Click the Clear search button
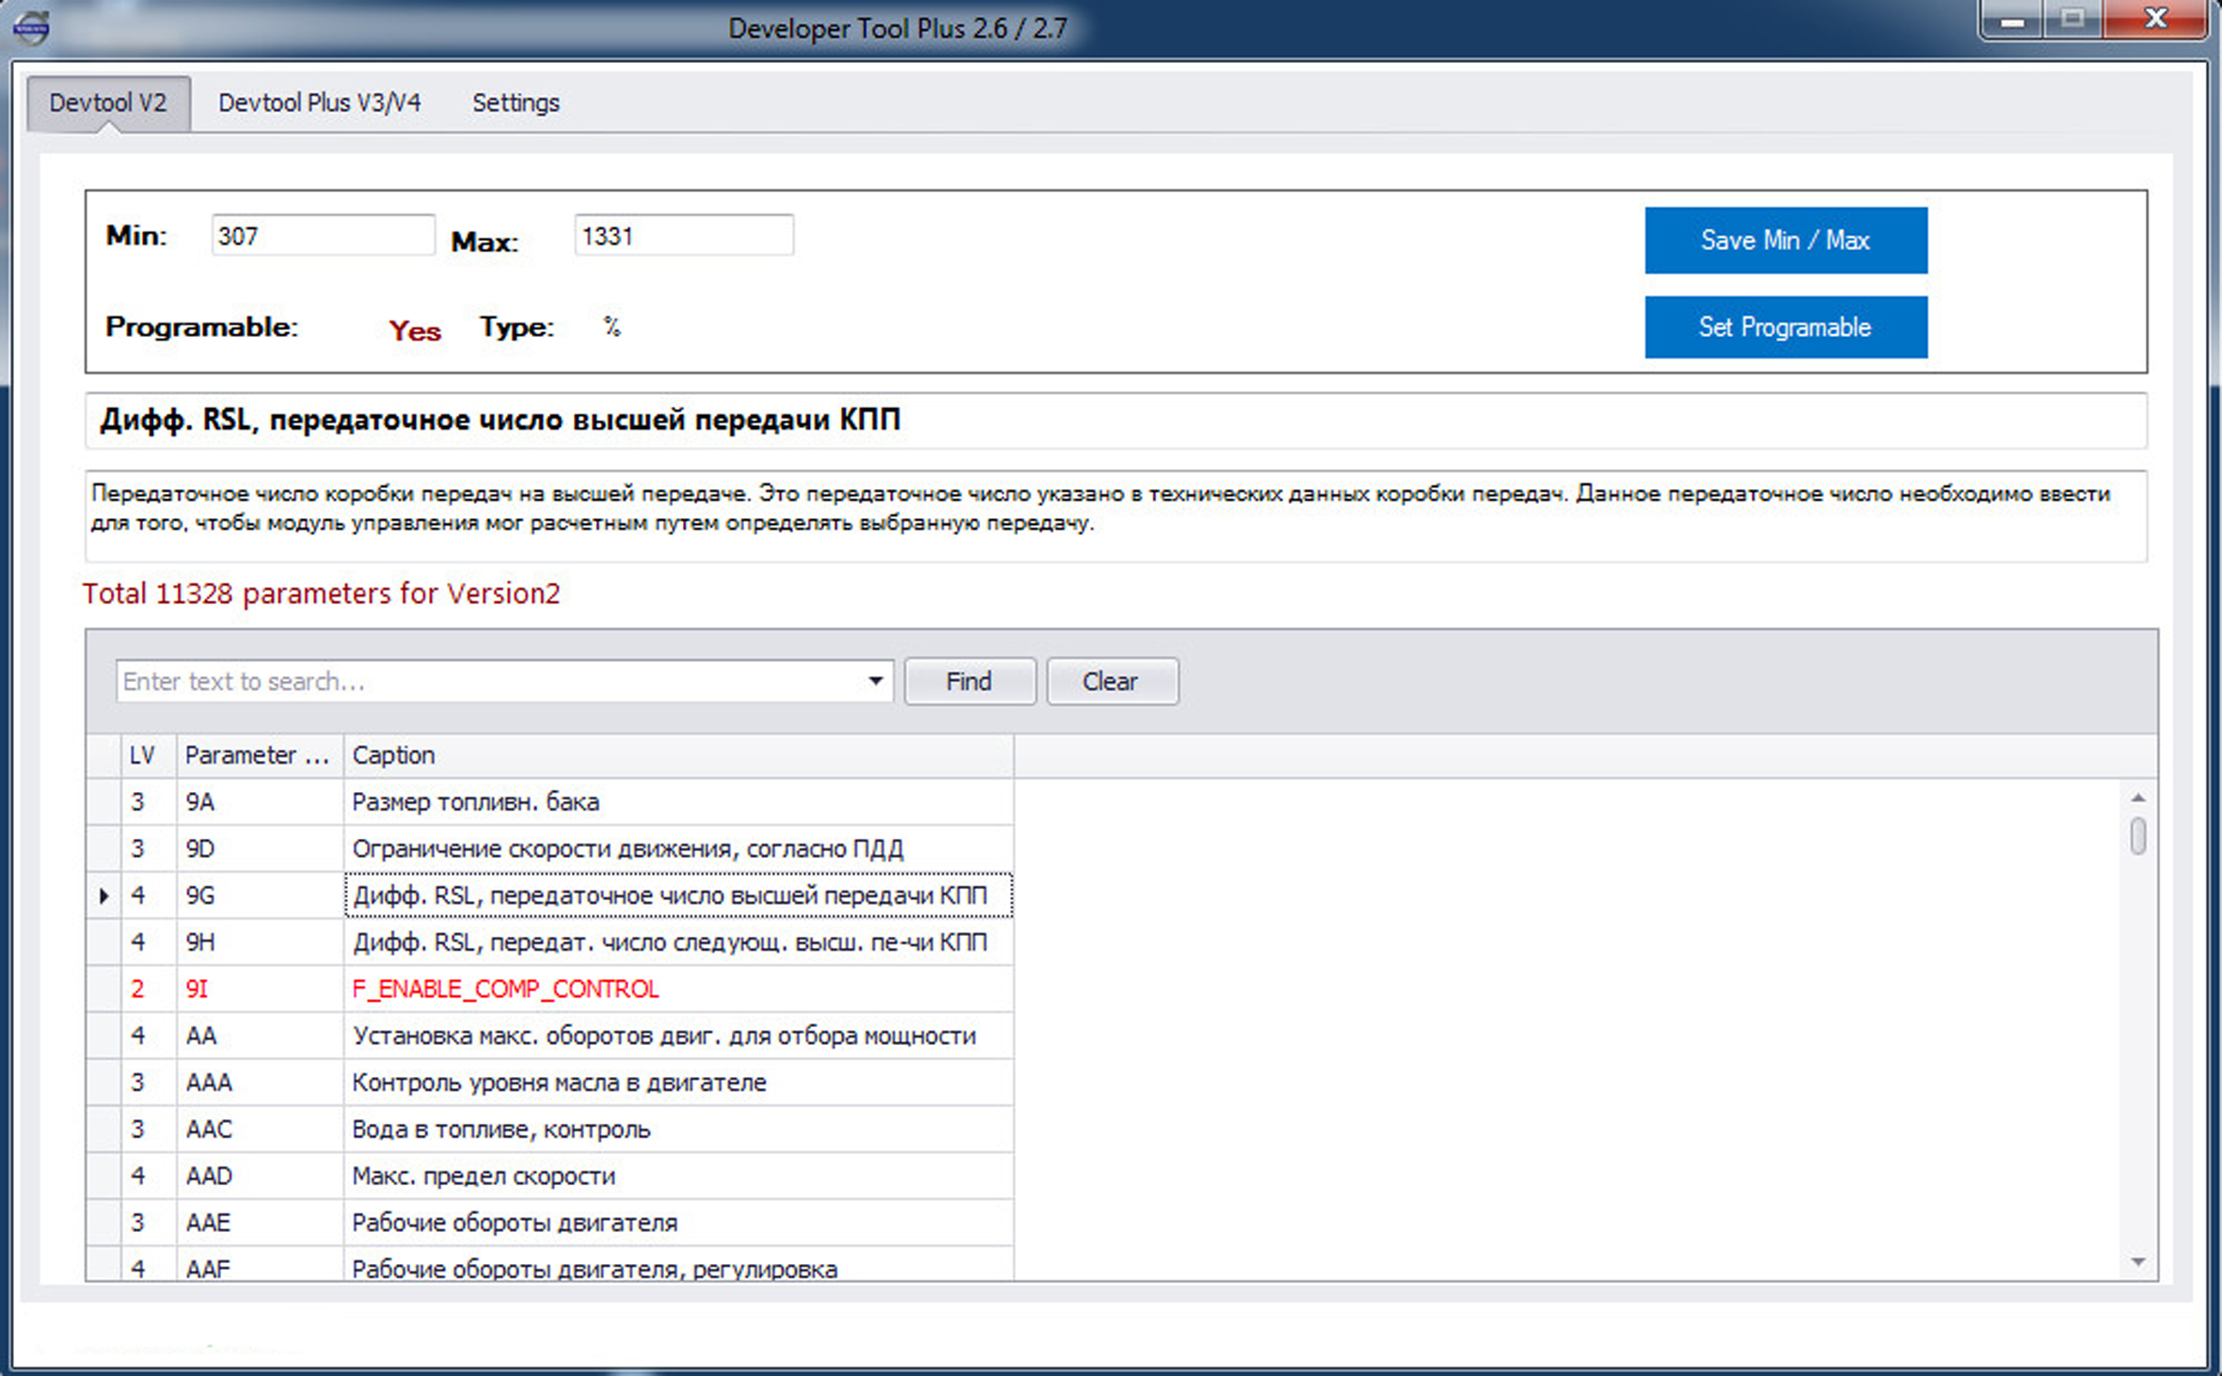Image resolution: width=2222 pixels, height=1376 pixels. pyautogui.click(x=1111, y=681)
